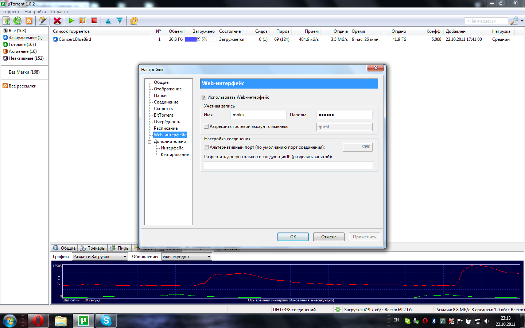Click Применить in settings dialog
This screenshot has height=328, width=525.
364,237
